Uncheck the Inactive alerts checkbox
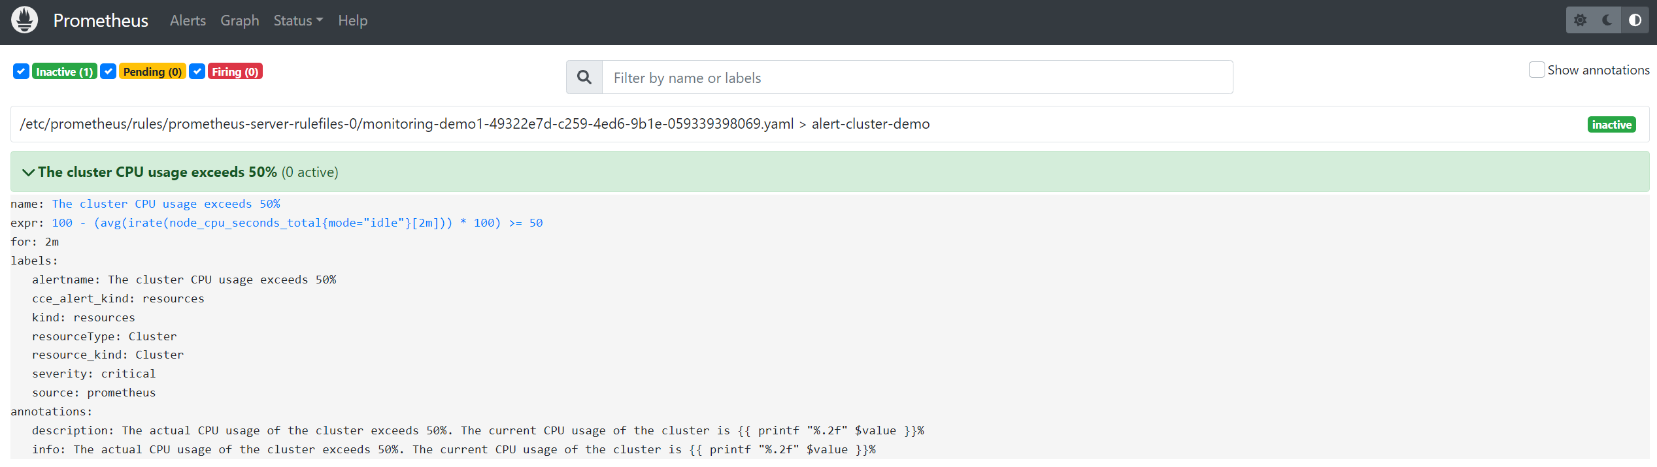The height and width of the screenshot is (467, 1657). click(21, 71)
